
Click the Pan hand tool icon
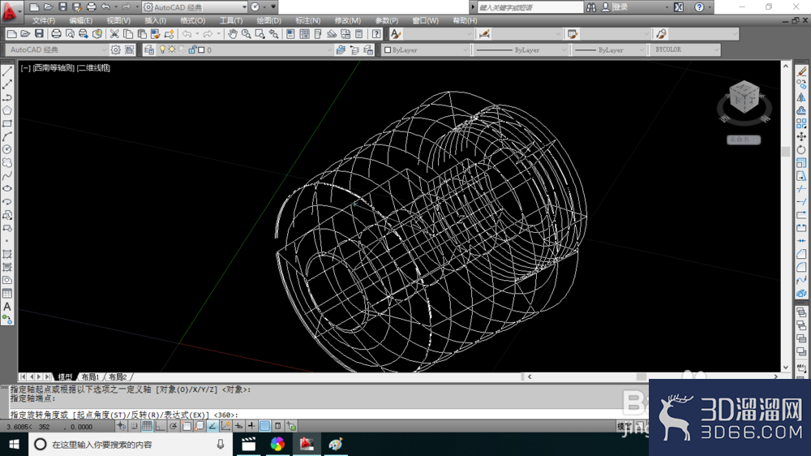(x=233, y=34)
